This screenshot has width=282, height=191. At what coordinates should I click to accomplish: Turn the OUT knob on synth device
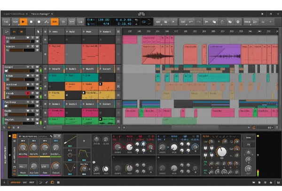[x=248, y=169]
